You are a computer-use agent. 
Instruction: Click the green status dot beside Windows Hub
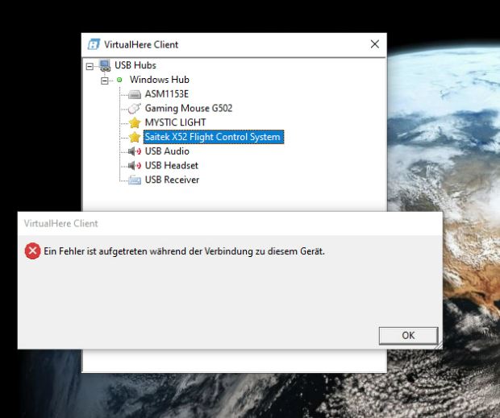(x=119, y=80)
